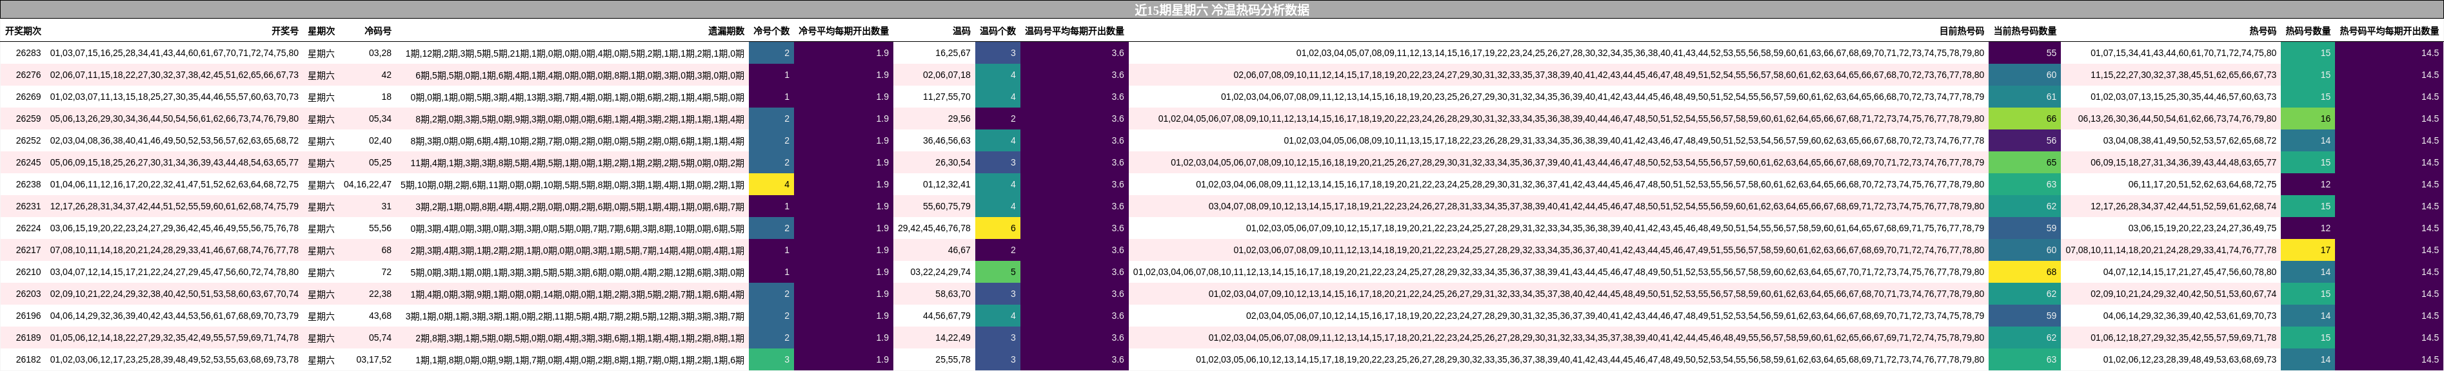Select draw numbers cell of row 26283
The width and height of the screenshot is (2444, 371).
coord(175,53)
